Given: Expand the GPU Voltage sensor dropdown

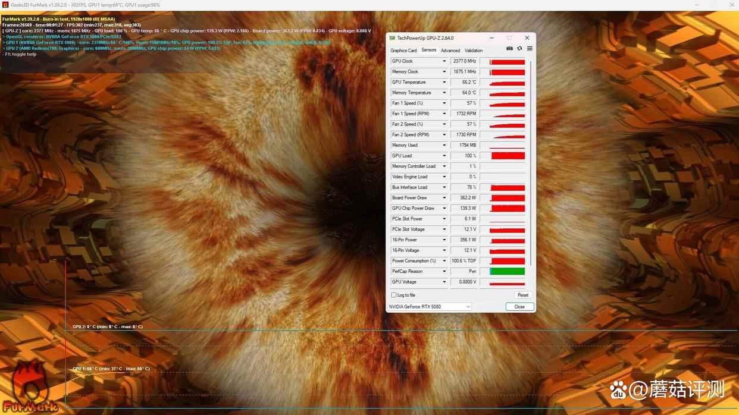Looking at the screenshot, I should coord(444,282).
